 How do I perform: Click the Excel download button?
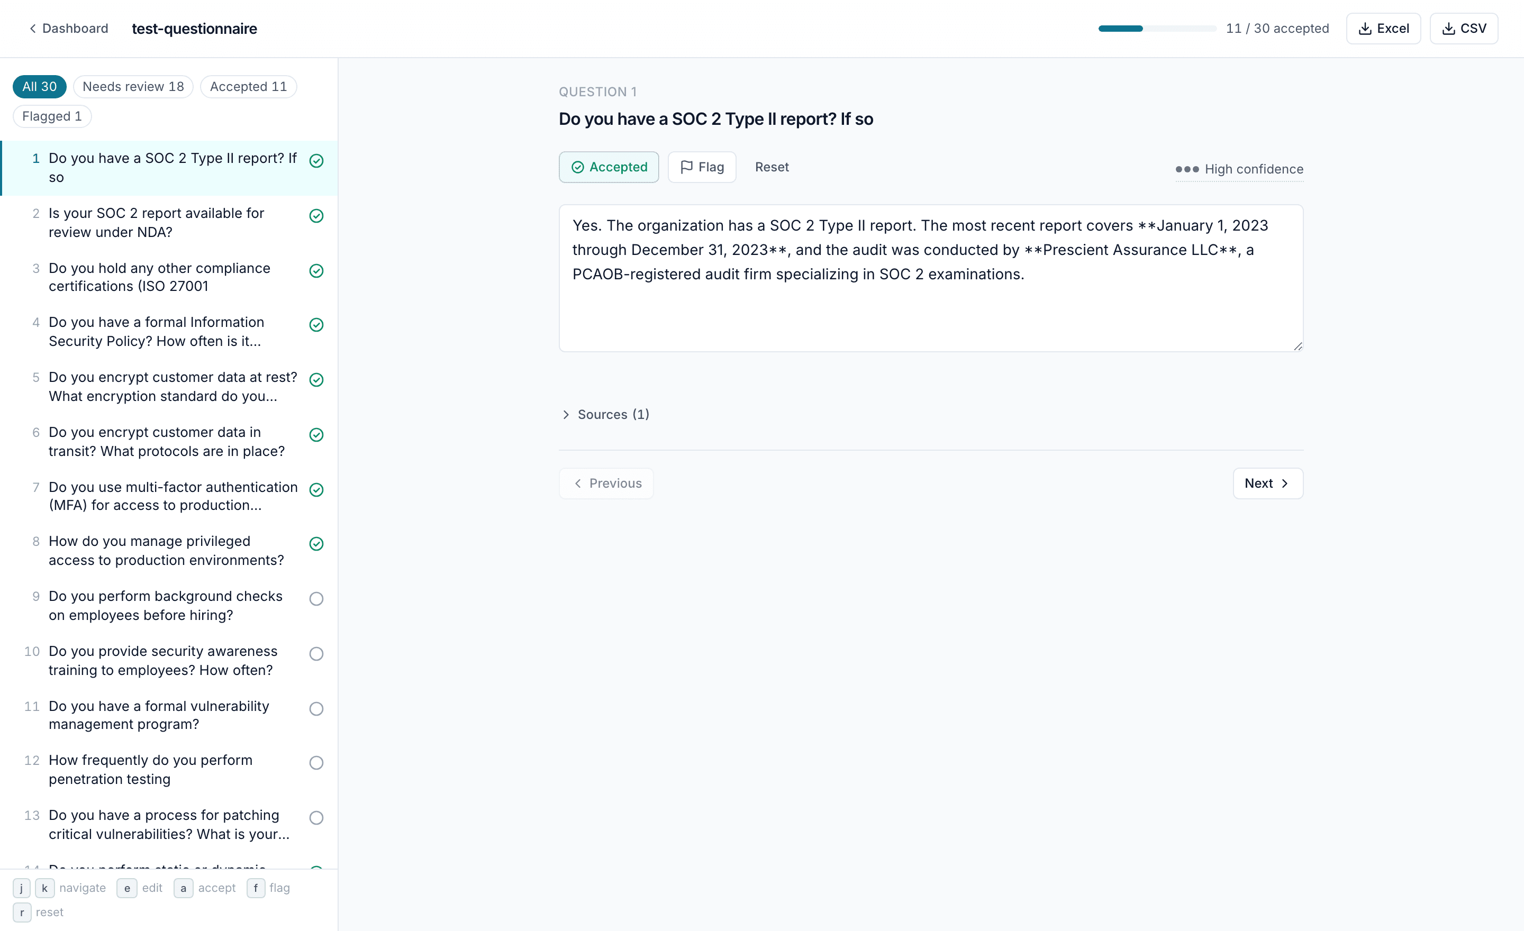tap(1383, 29)
